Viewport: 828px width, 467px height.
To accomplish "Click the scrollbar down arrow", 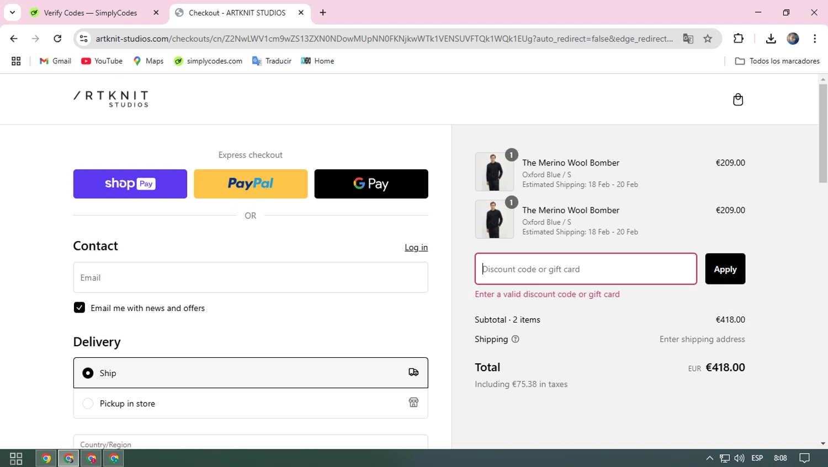I will point(823,444).
